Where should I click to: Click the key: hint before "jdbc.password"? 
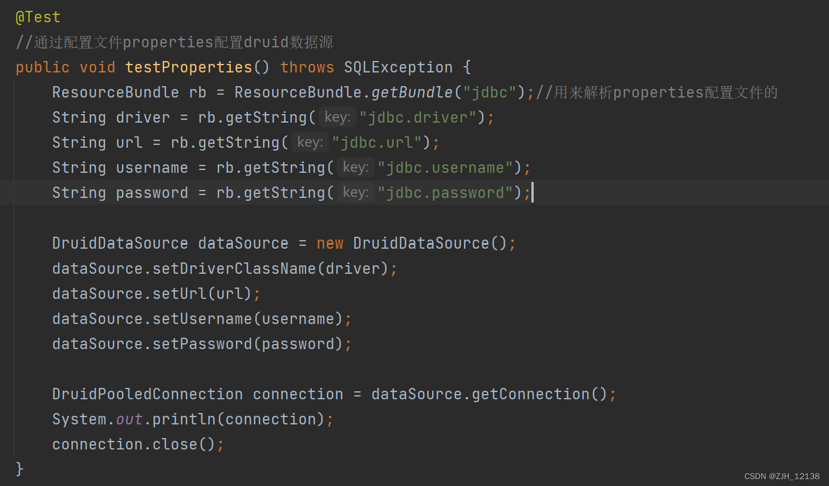pos(356,193)
